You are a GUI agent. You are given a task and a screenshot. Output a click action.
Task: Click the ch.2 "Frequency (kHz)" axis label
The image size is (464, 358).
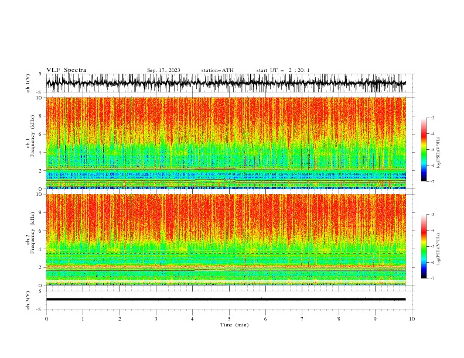coord(33,233)
